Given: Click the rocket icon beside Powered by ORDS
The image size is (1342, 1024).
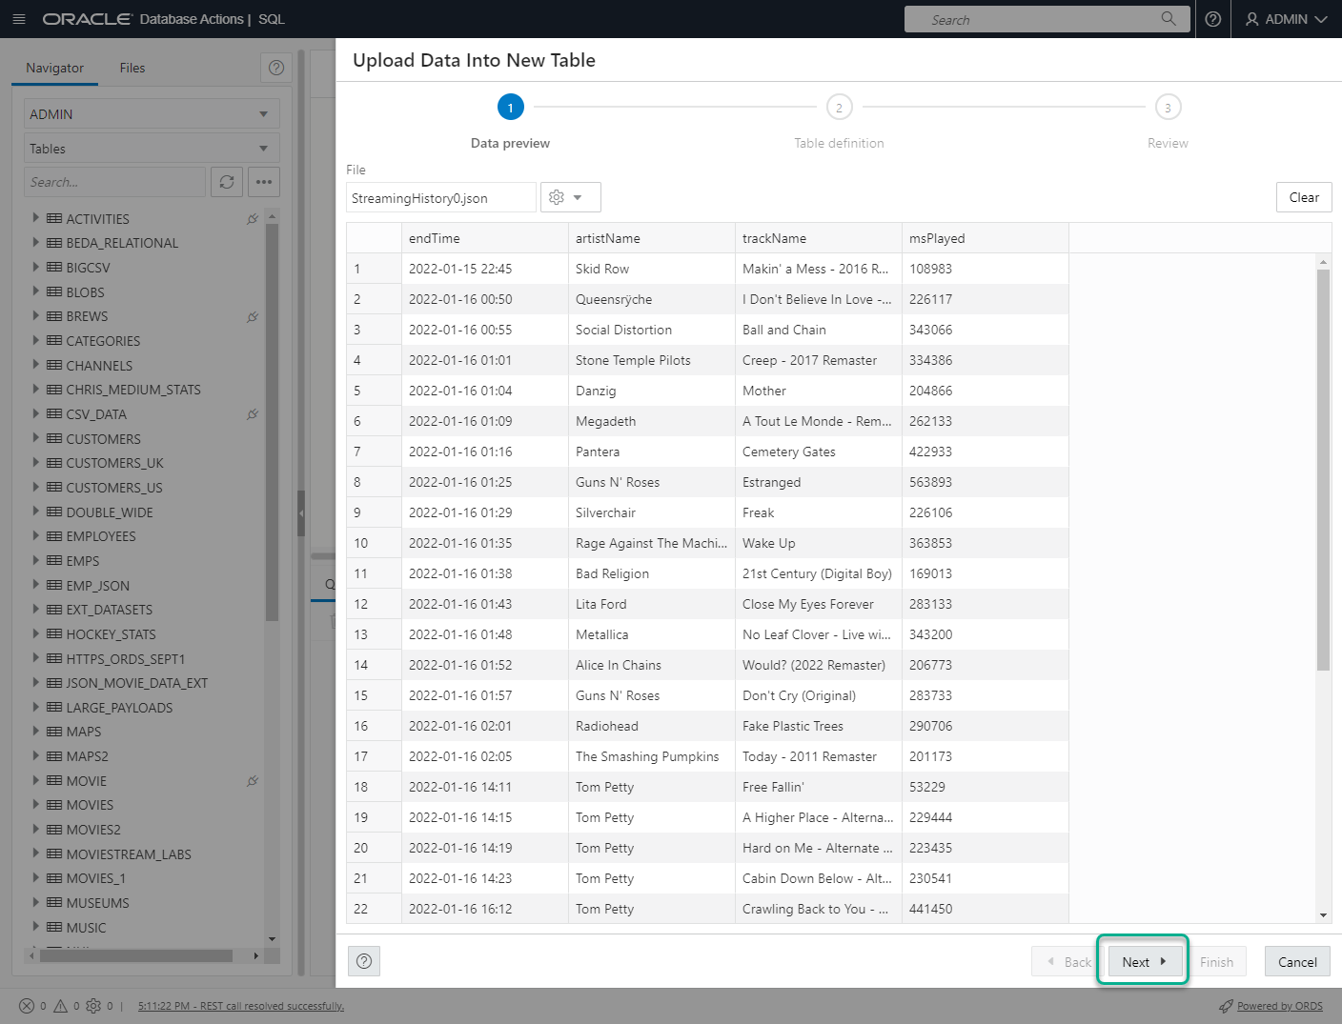Looking at the screenshot, I should (1226, 1006).
